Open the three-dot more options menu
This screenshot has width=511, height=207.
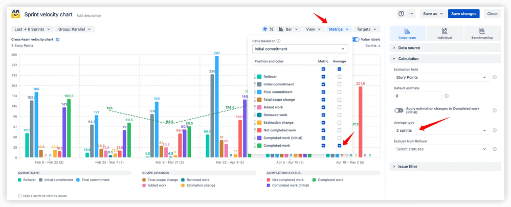(x=412, y=14)
